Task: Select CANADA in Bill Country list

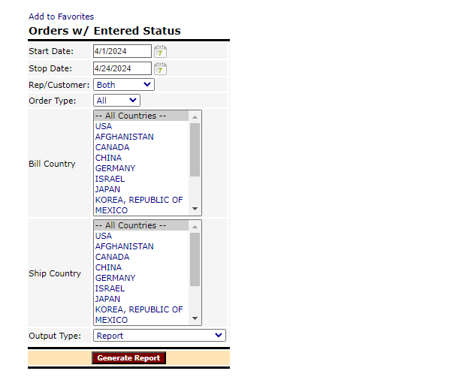Action: [113, 147]
